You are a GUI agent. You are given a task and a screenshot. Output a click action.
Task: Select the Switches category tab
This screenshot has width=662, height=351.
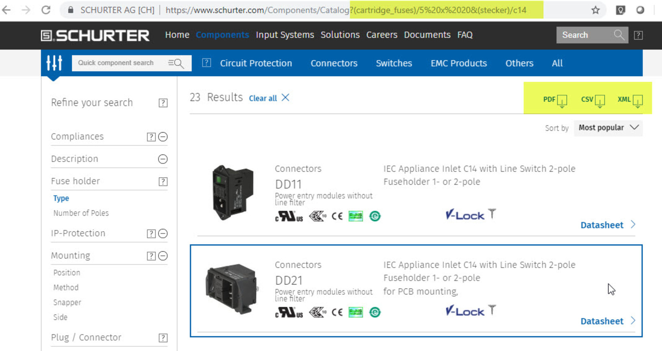[x=394, y=63]
